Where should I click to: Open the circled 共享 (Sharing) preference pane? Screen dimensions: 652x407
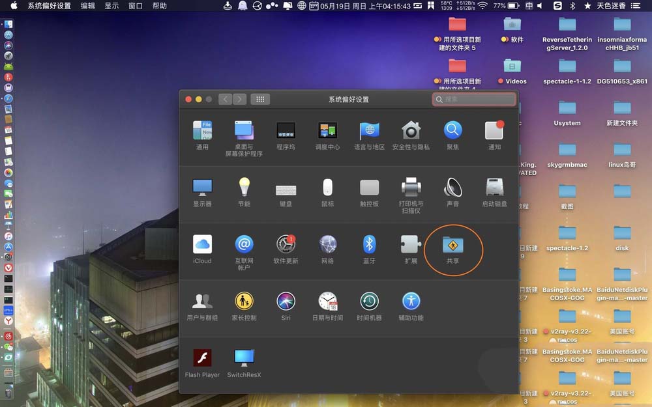point(453,246)
